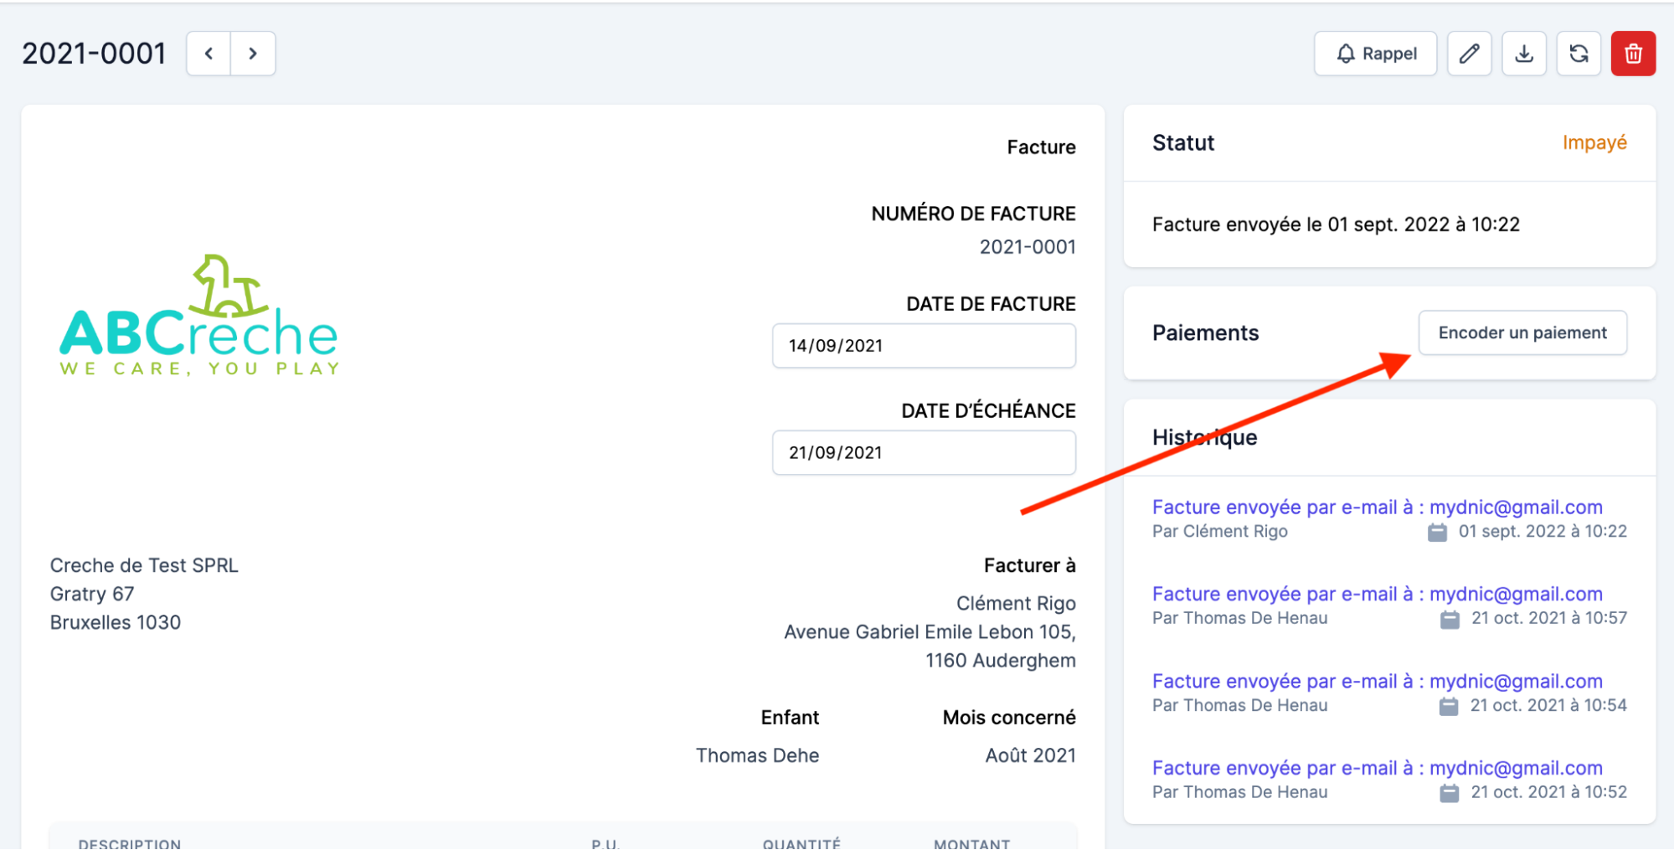The height and width of the screenshot is (850, 1674).
Task: Click the Date d'échéance field
Action: [923, 453]
